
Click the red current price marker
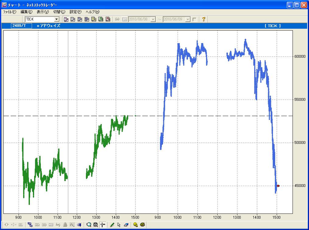[278, 186]
